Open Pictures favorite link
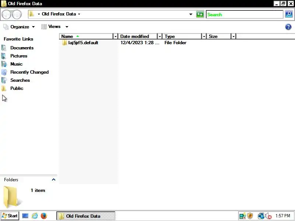This screenshot has height=221, width=295. (19, 56)
